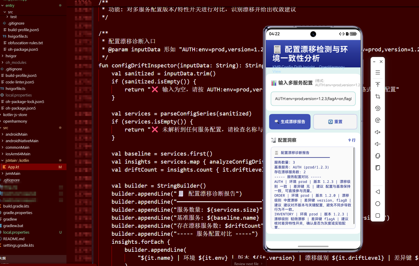Screen dimensions: 419x266
Task: Collapse the src folder under entry
Action: tap(5, 12)
